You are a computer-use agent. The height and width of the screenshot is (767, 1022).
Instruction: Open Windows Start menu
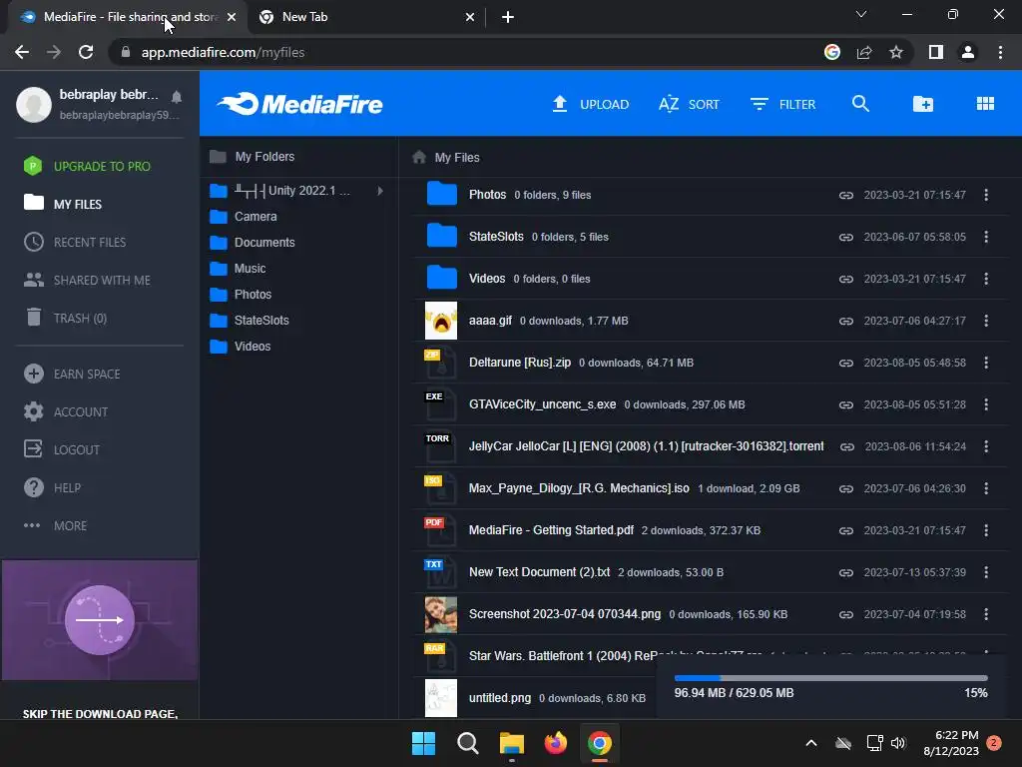(423, 743)
